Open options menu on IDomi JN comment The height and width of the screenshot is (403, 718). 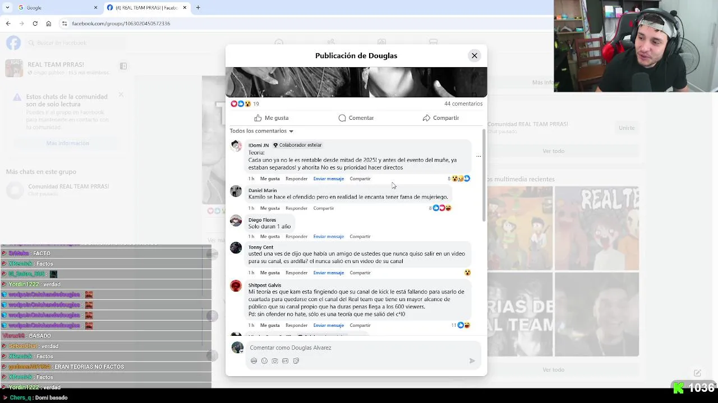478,156
